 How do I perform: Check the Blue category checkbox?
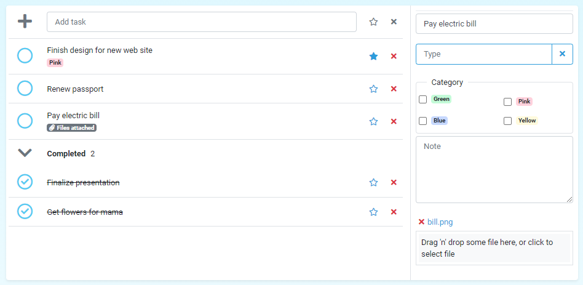pyautogui.click(x=422, y=121)
